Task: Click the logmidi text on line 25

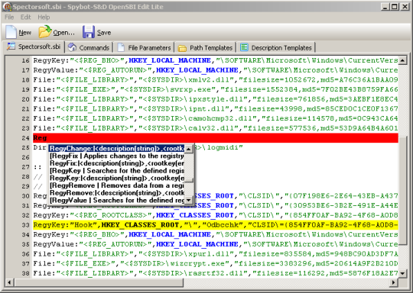Action: (x=223, y=147)
